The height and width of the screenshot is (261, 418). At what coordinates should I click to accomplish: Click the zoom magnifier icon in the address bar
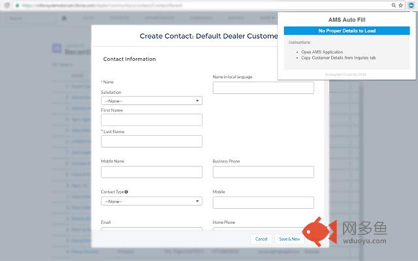(x=394, y=5)
